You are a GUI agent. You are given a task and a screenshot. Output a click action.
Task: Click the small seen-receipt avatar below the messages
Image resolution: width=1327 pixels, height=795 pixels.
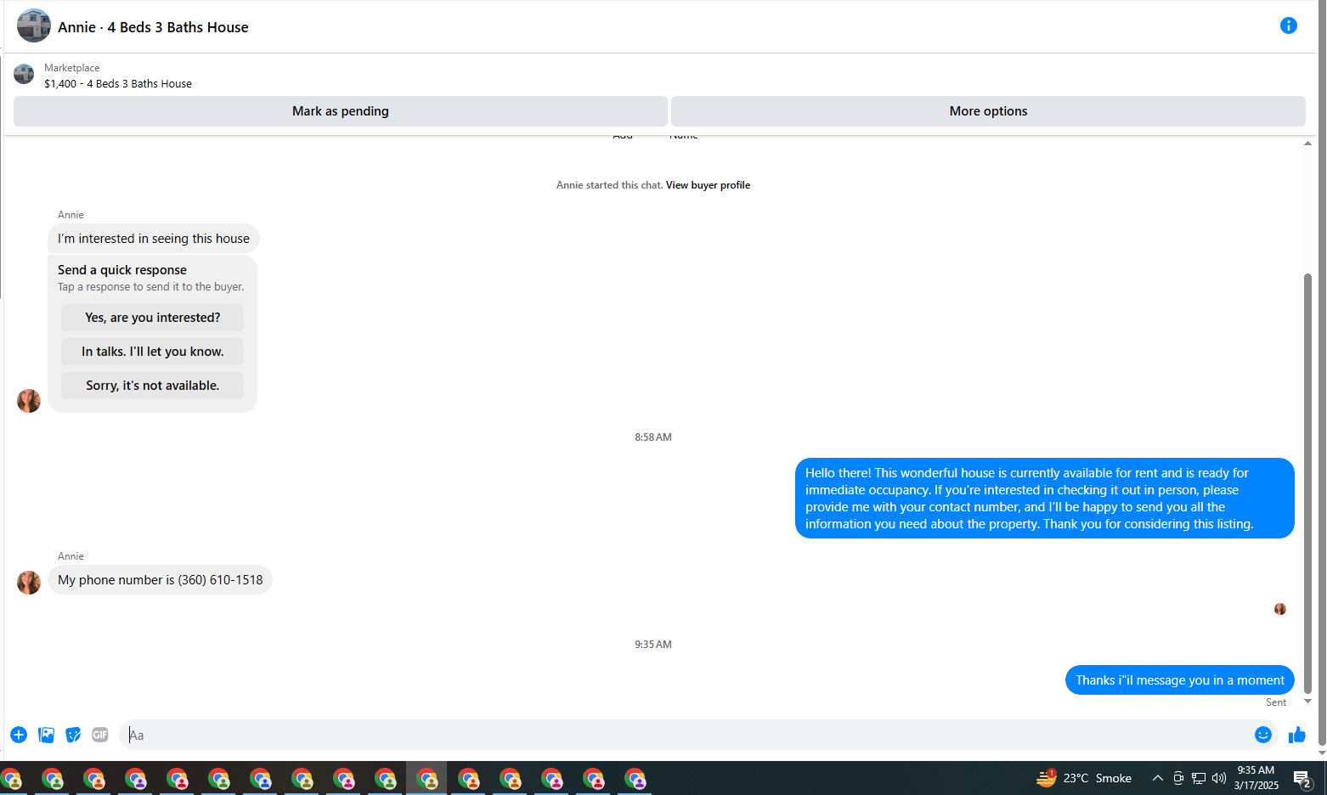tap(1280, 609)
